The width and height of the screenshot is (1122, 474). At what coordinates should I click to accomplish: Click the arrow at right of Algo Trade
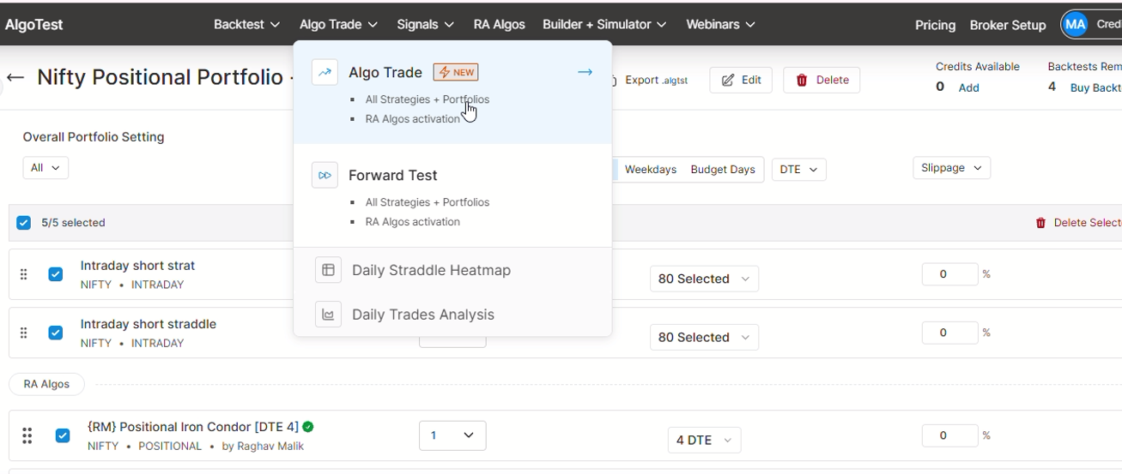585,72
